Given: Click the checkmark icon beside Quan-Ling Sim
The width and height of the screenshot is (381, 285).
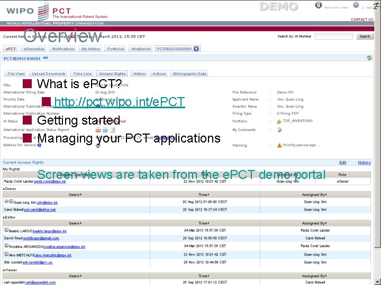Looking at the screenshot, I should [6, 202].
